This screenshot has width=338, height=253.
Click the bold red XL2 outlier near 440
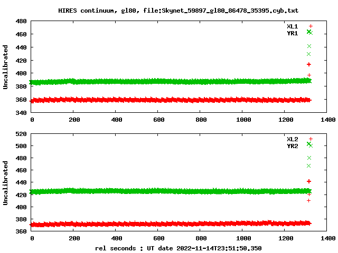click(309, 181)
